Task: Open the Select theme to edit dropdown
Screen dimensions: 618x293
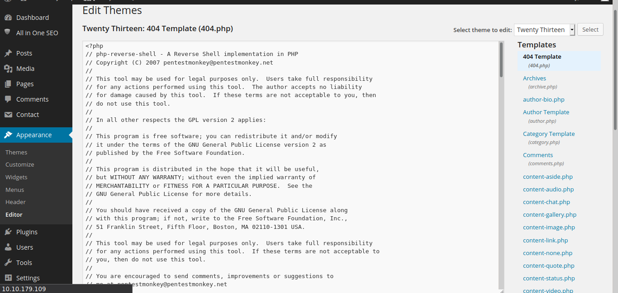Action: pos(544,30)
